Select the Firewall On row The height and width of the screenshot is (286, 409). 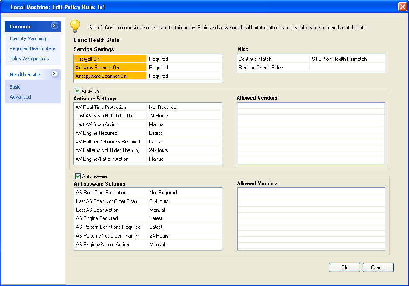point(110,59)
